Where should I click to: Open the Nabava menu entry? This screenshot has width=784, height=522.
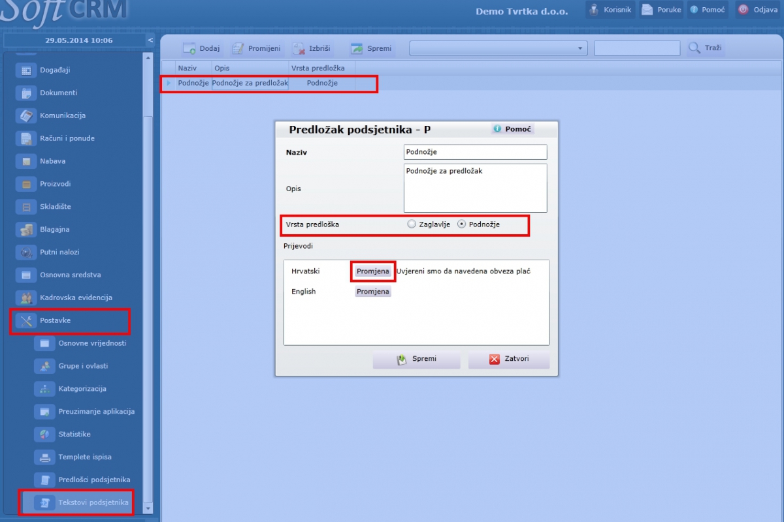[52, 161]
